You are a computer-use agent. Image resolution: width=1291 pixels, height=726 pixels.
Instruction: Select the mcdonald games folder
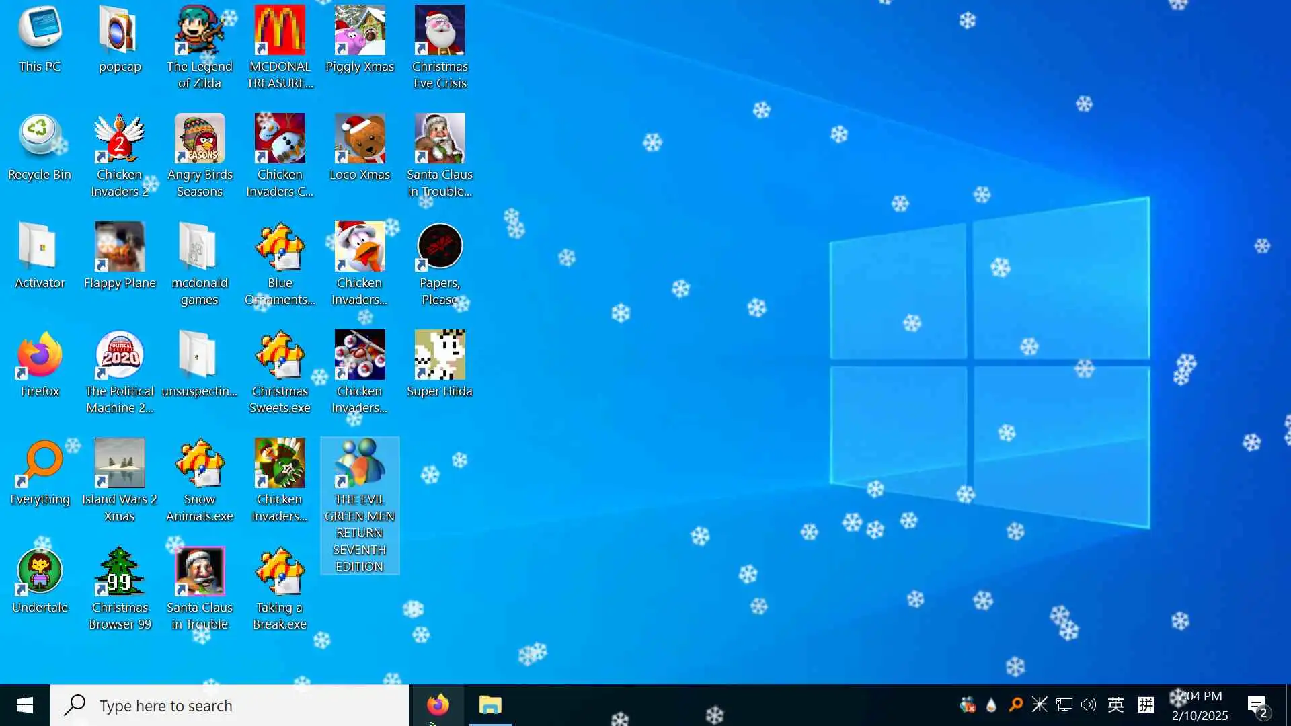click(x=200, y=247)
